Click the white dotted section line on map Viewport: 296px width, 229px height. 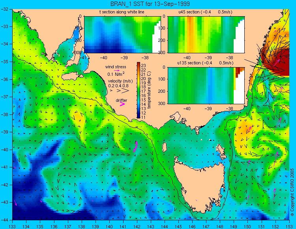tap(107, 137)
